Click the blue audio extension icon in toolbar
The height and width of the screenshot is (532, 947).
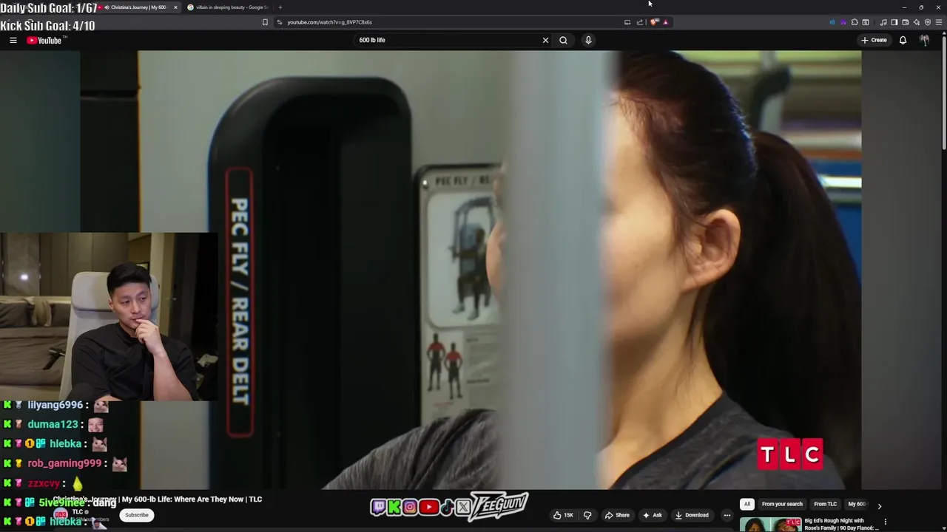pyautogui.click(x=832, y=22)
